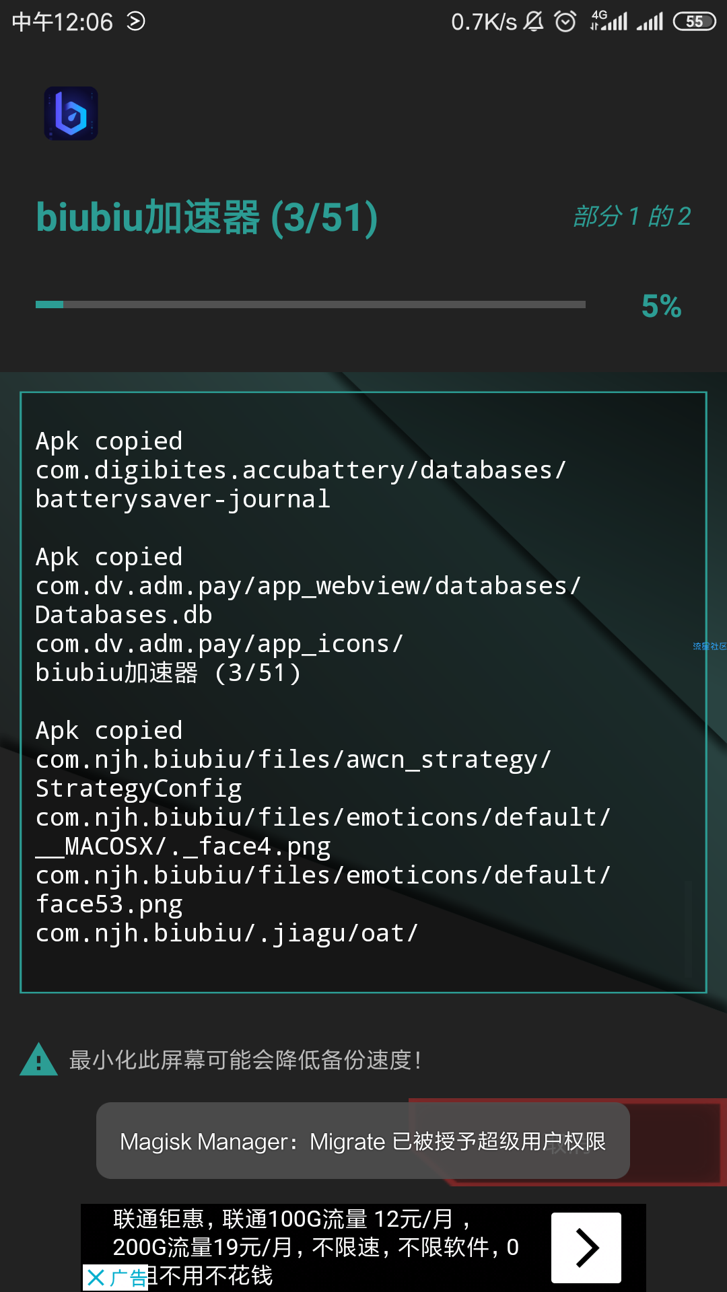Tap the com.dv.adm.pay/app_icons/ log line
The height and width of the screenshot is (1292, 727).
click(219, 644)
